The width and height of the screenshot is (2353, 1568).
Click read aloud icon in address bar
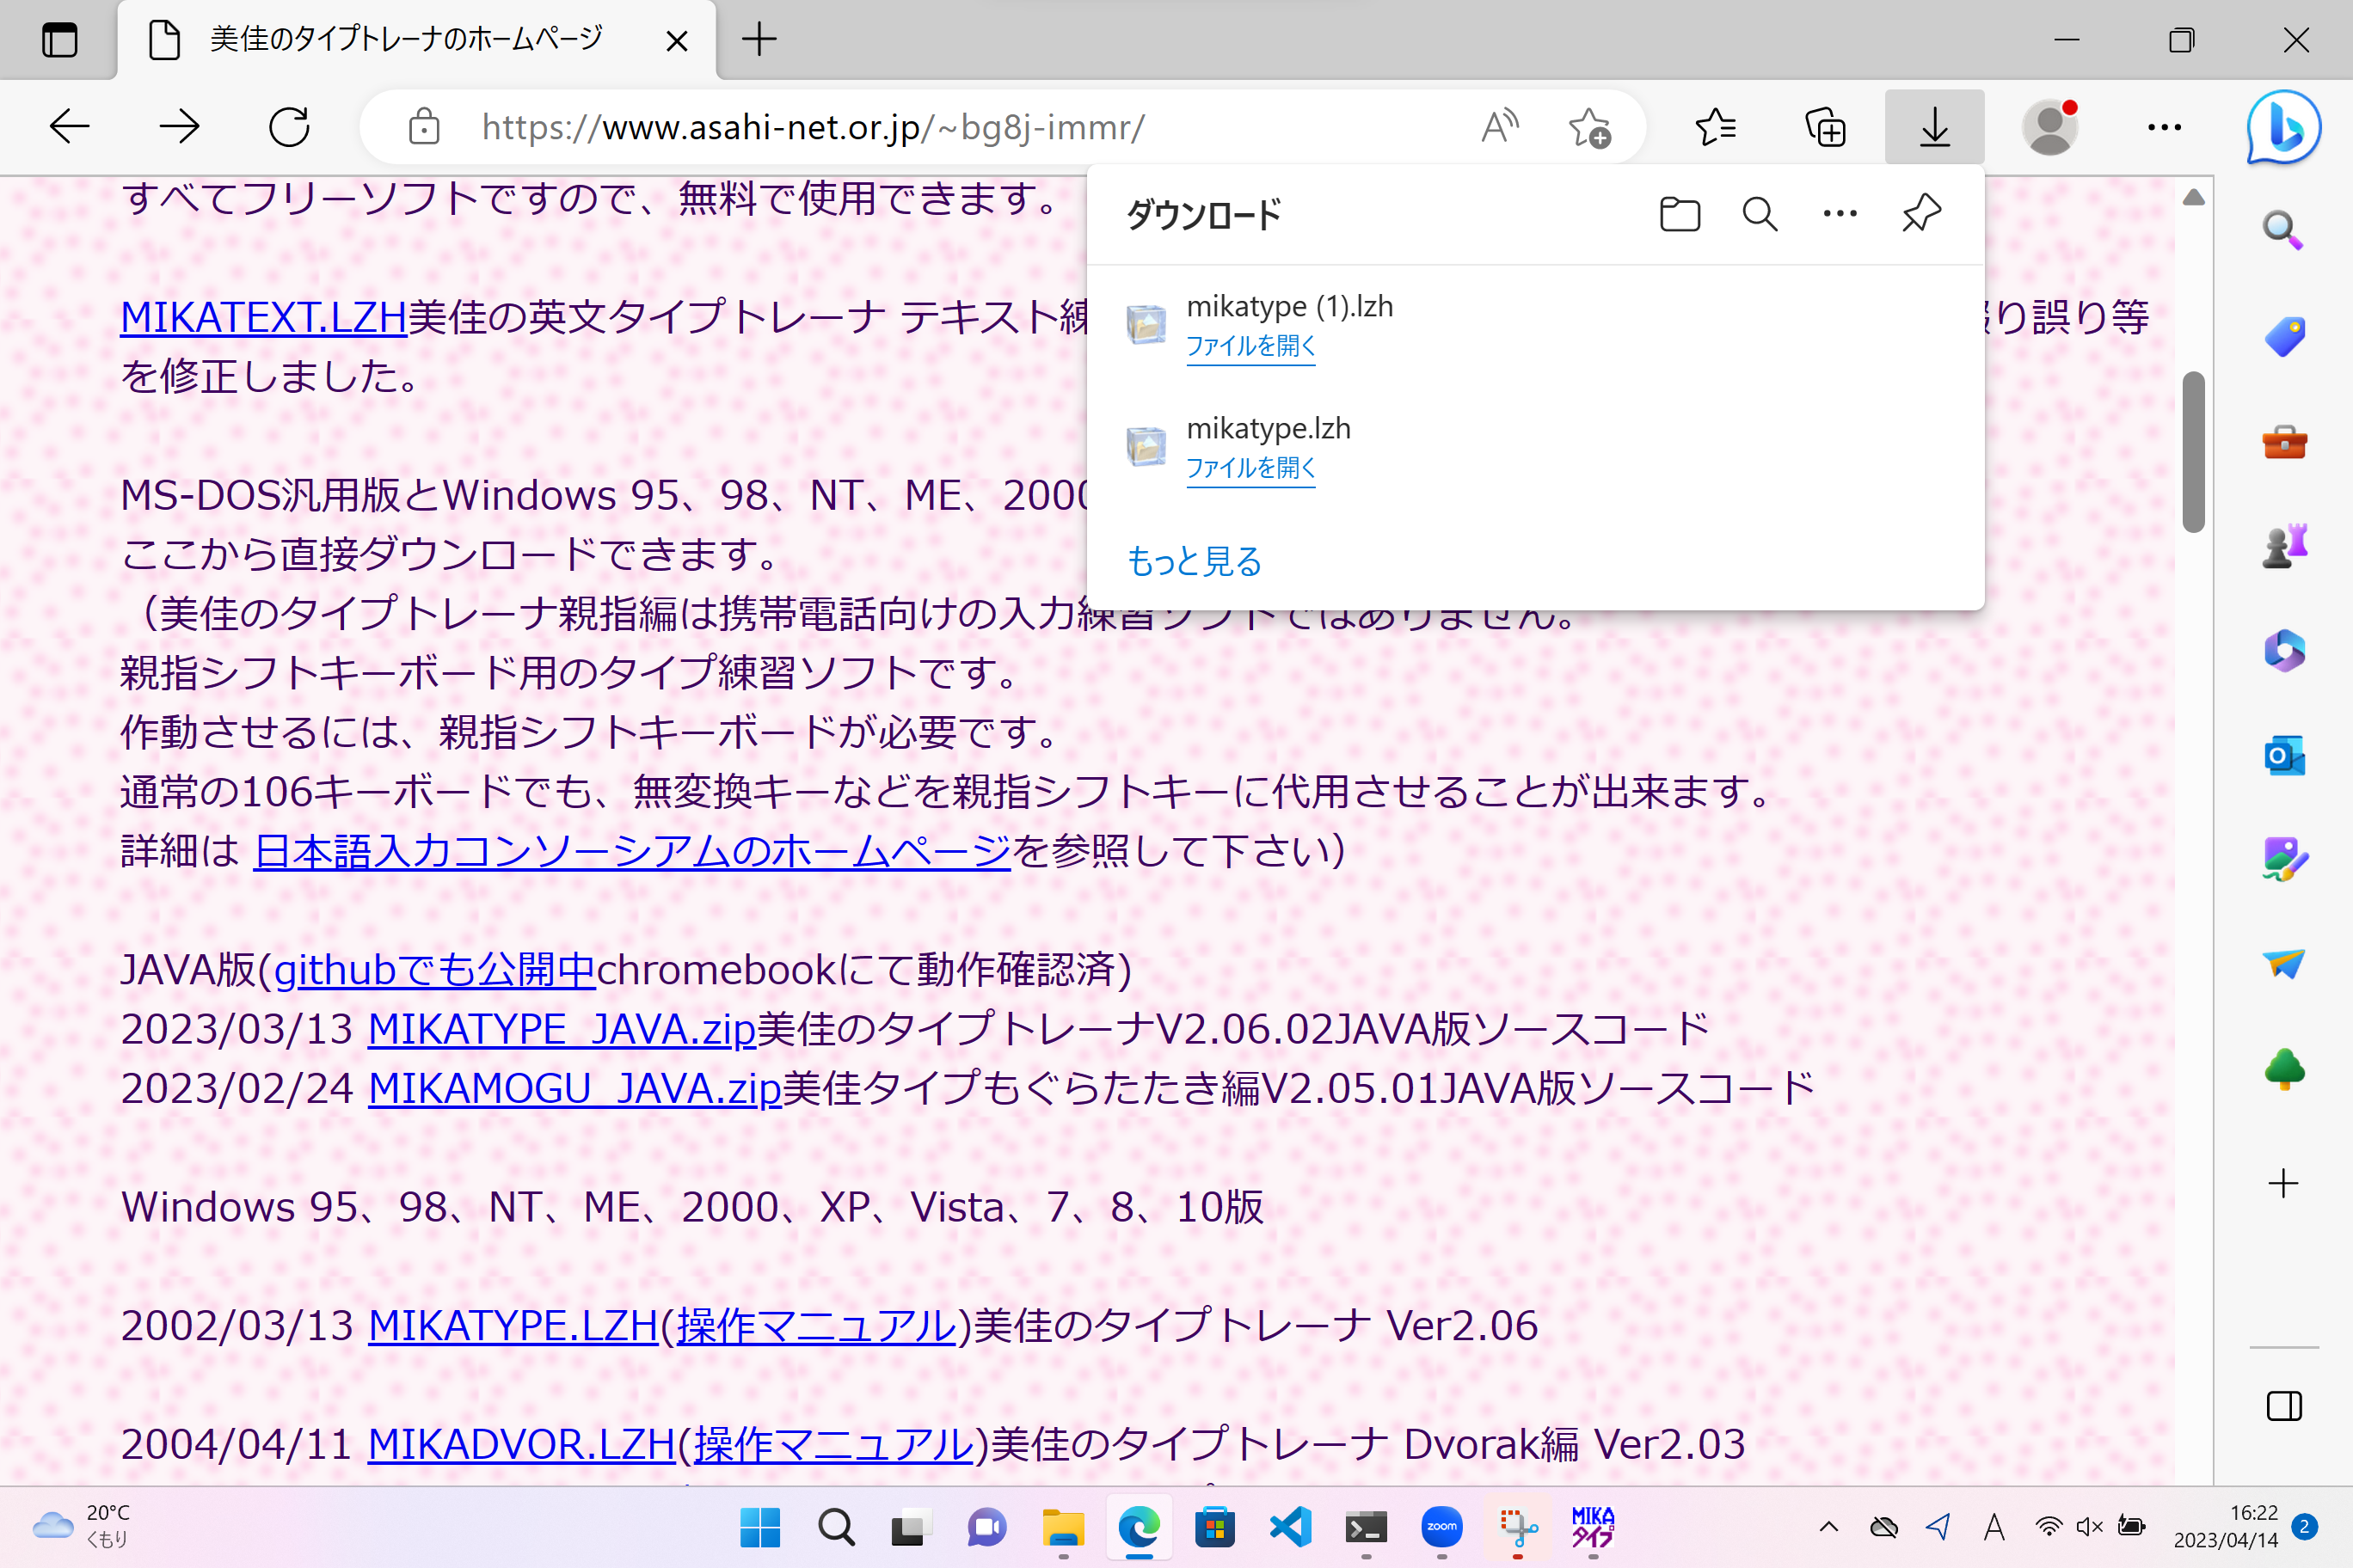click(x=1500, y=127)
